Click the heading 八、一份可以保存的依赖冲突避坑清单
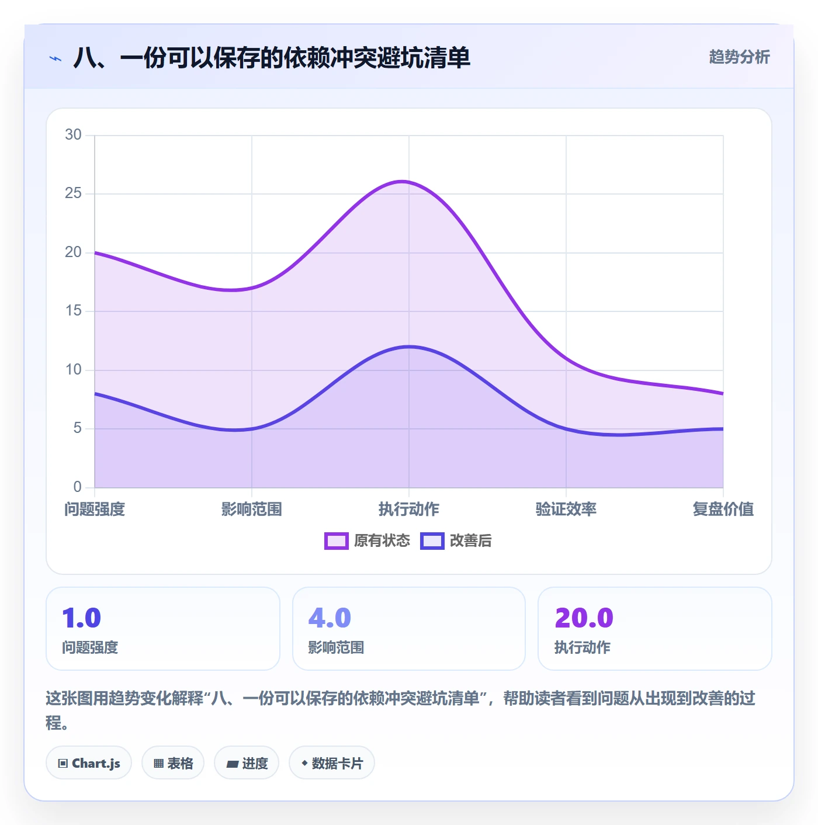The height and width of the screenshot is (825, 818). (x=272, y=58)
